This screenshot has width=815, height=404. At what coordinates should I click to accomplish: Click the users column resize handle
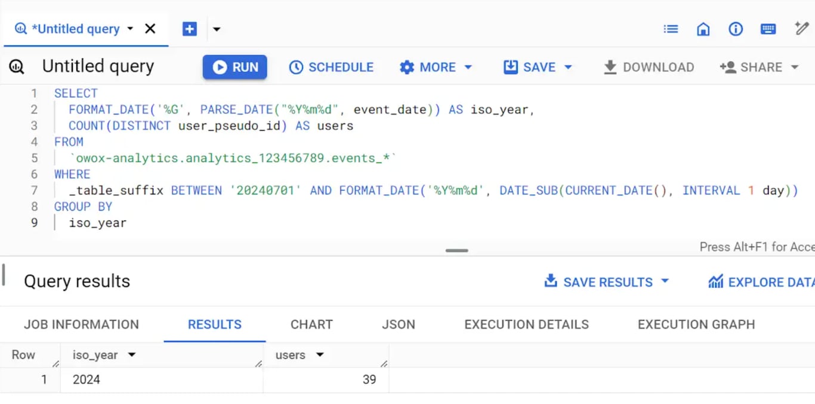pos(384,363)
